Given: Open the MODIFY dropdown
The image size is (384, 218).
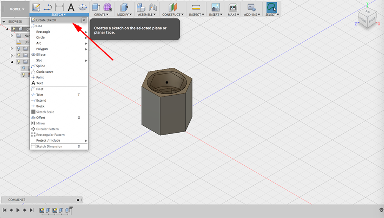Looking at the screenshot, I should (x=124, y=15).
